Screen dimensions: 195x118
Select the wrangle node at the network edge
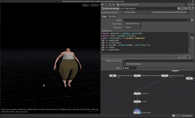coord(189,78)
